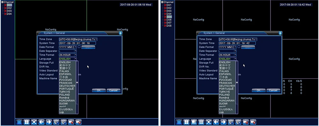The height and width of the screenshot is (126, 319).
Task: Click OK in the 01:18:42 System General dialog
Action: coord(259,90)
